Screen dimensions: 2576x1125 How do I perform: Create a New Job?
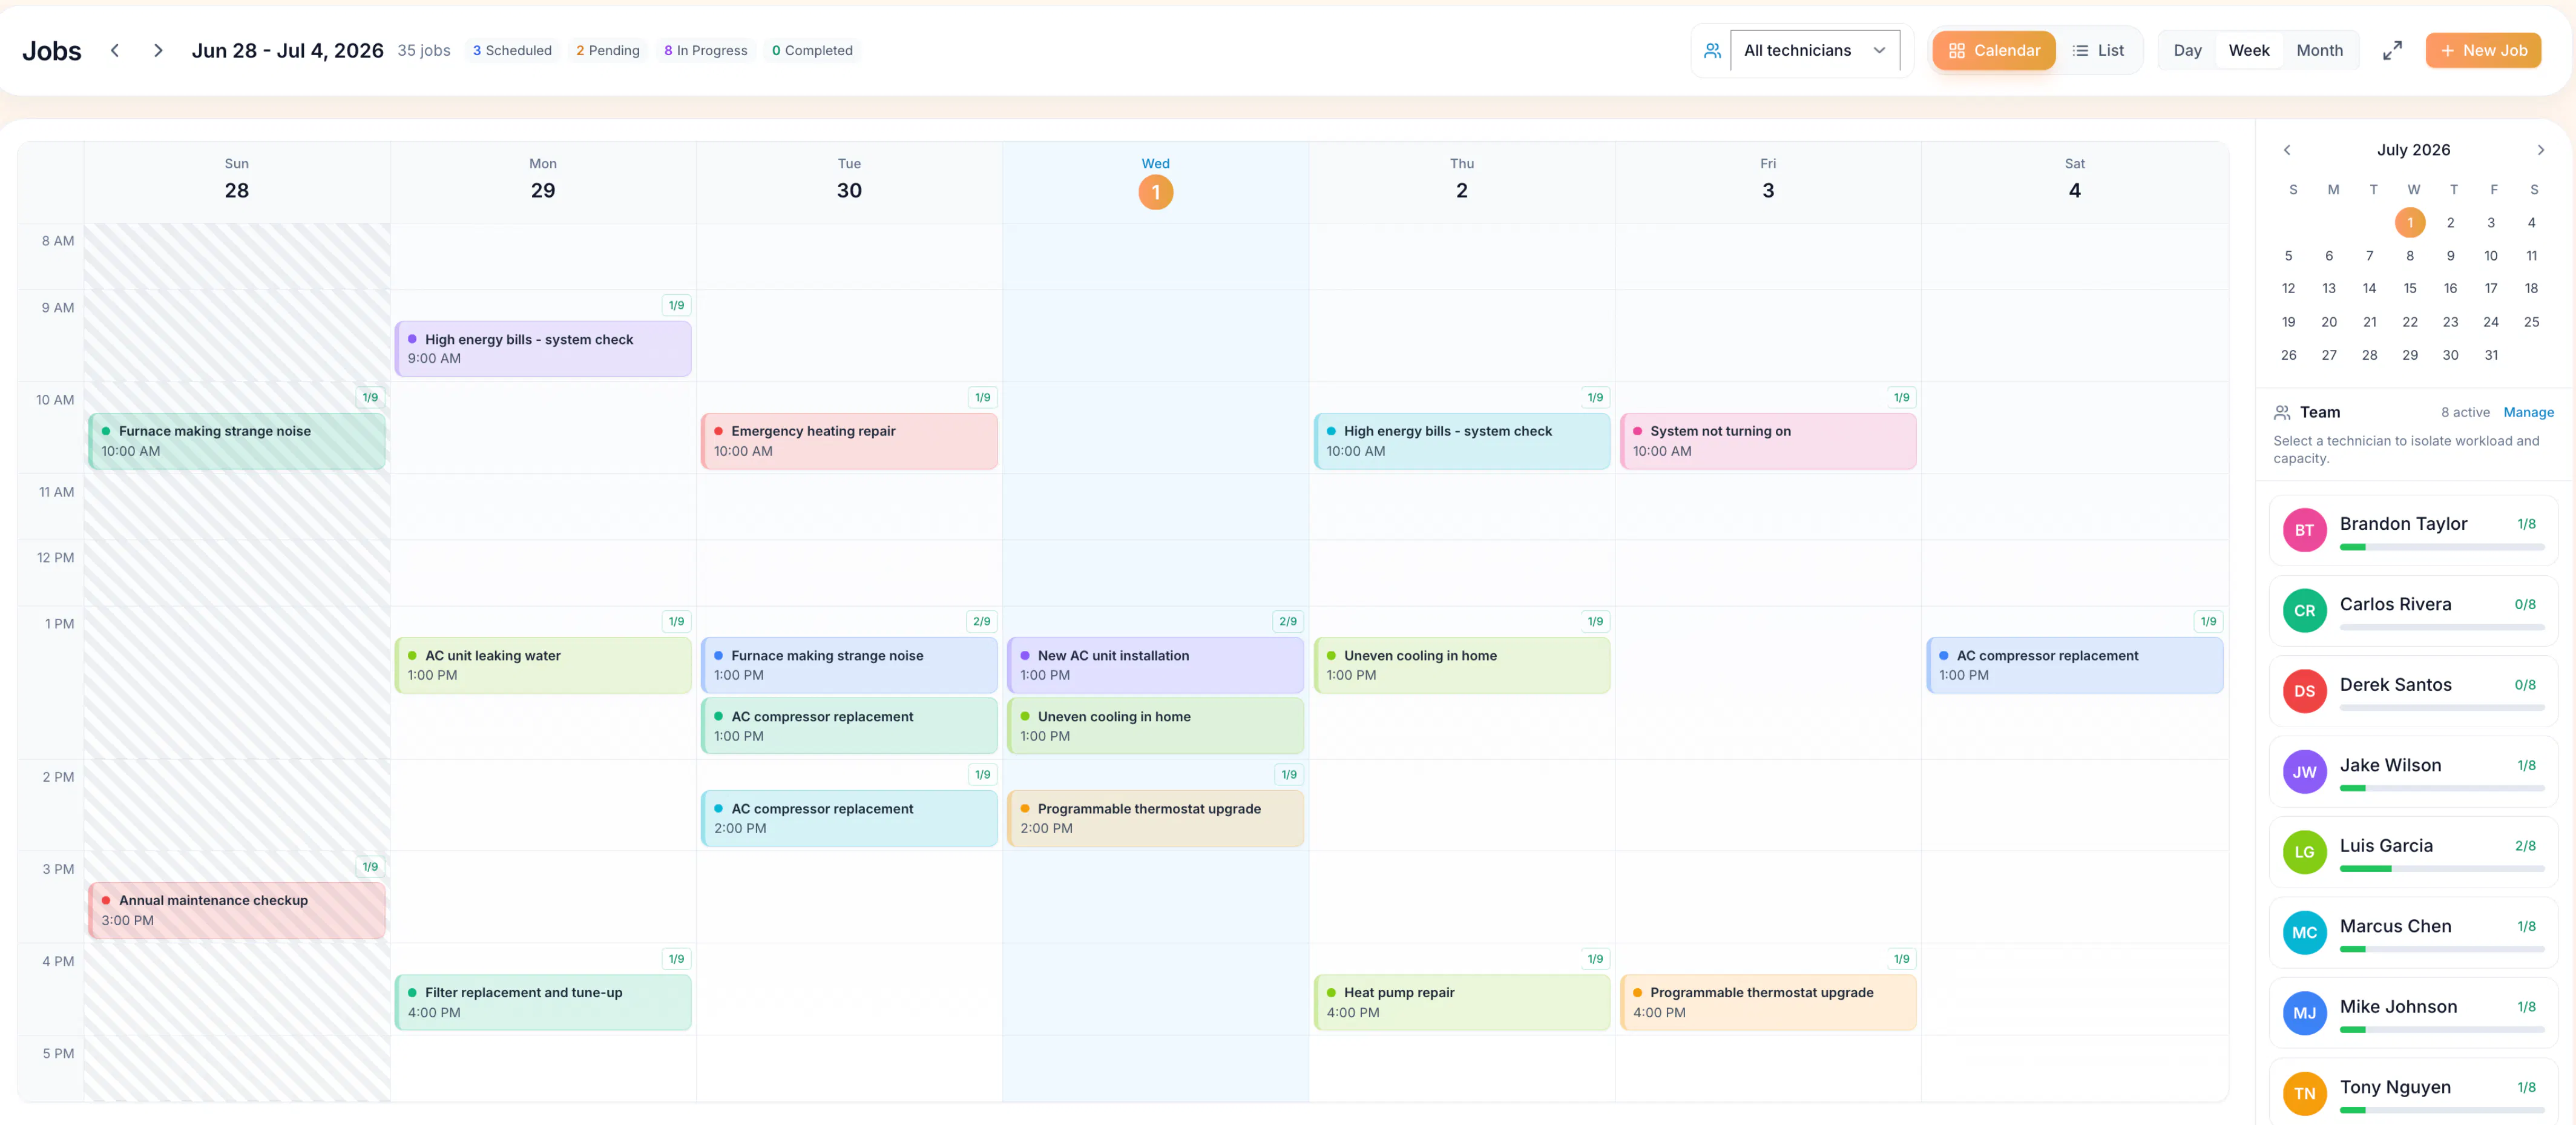pos(2482,50)
